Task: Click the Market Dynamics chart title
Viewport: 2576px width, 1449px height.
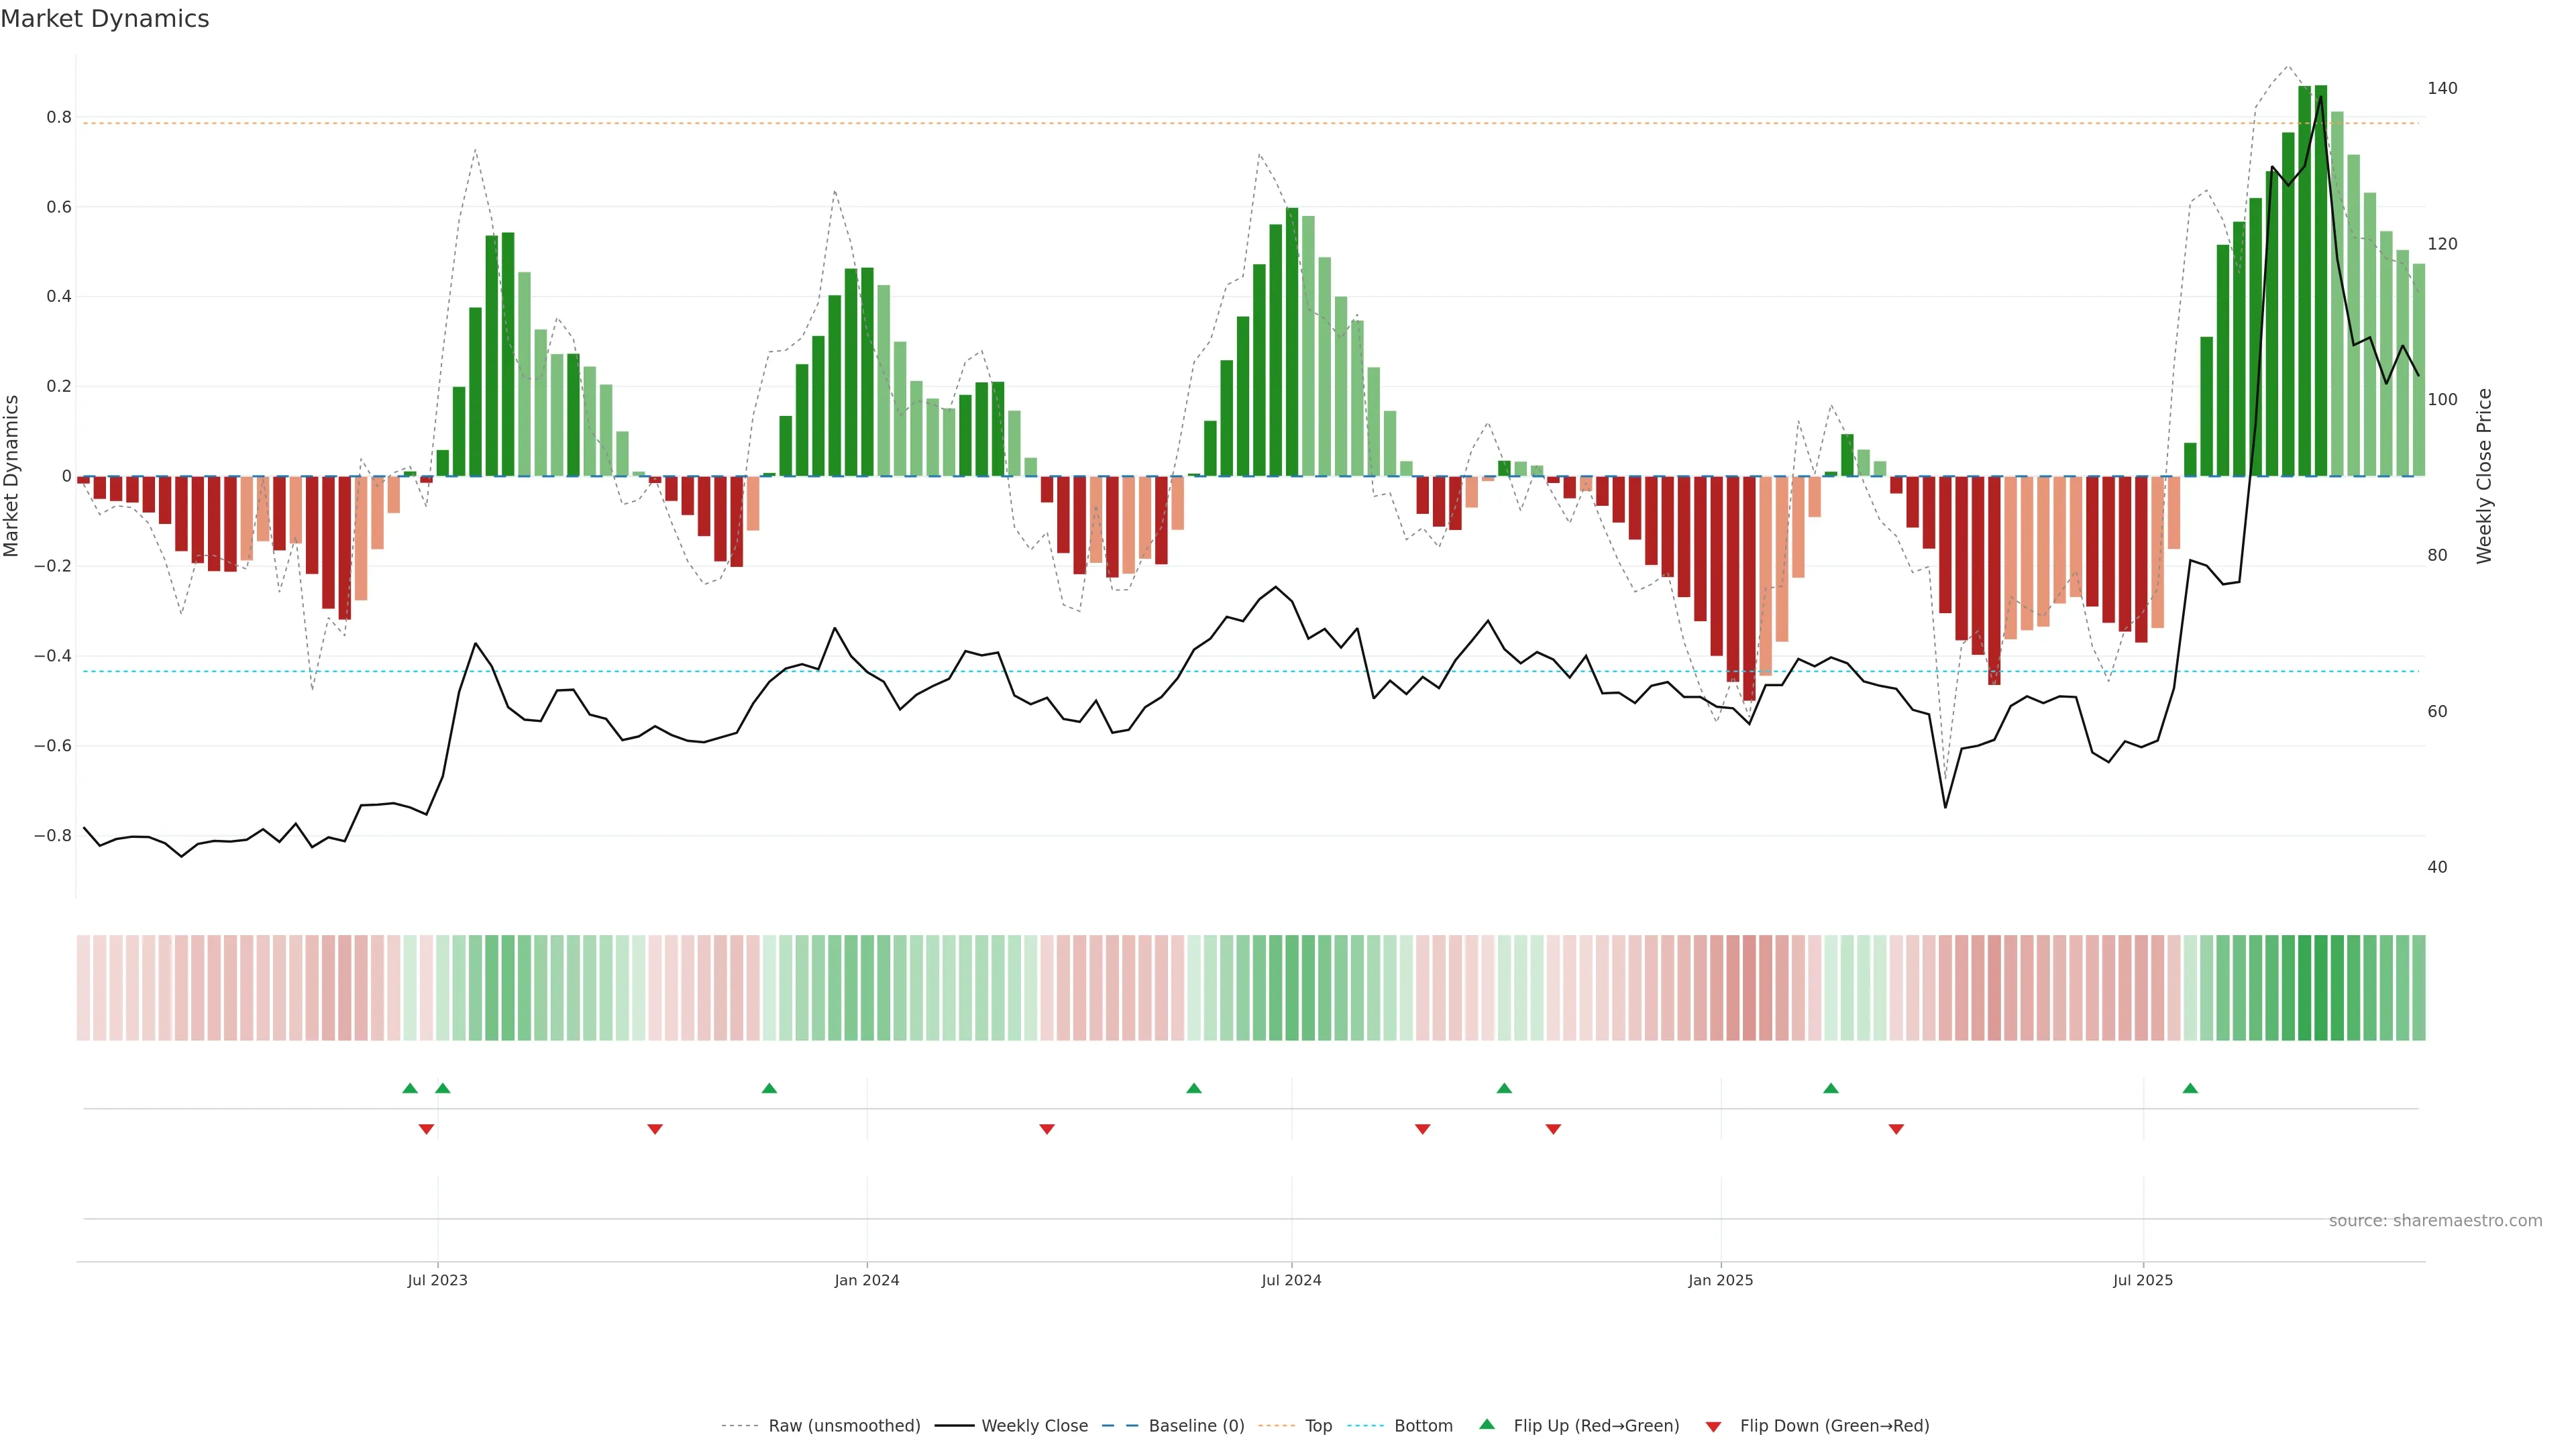Action: [105, 19]
